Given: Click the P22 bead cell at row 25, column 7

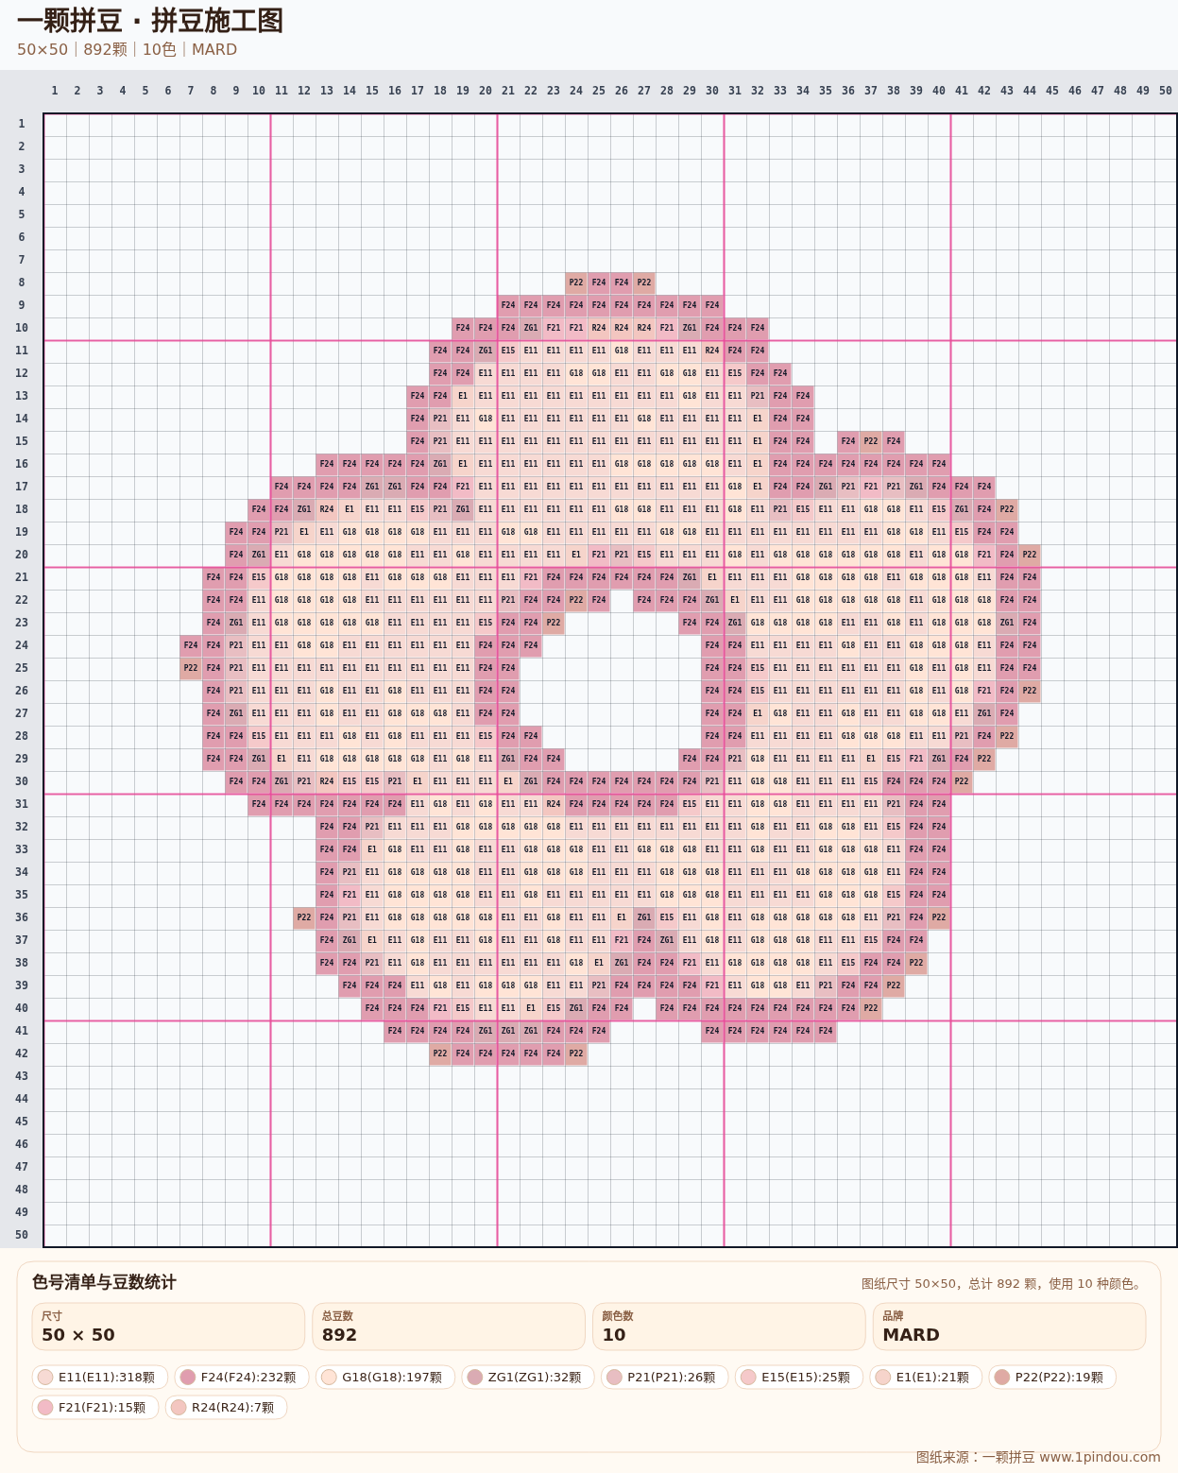Looking at the screenshot, I should coord(191,668).
